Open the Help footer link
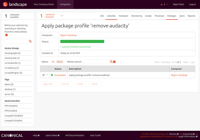The width and height of the screenshot is (200, 140). 36,135
